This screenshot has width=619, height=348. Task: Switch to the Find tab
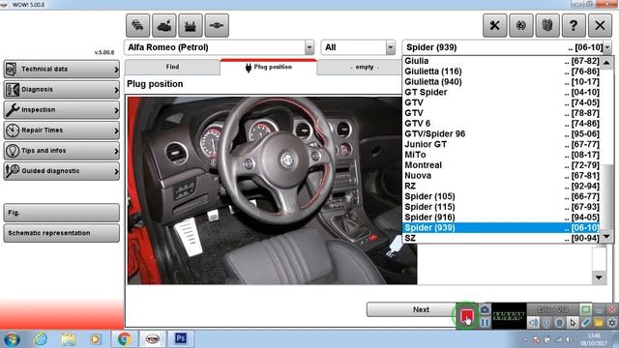(172, 67)
